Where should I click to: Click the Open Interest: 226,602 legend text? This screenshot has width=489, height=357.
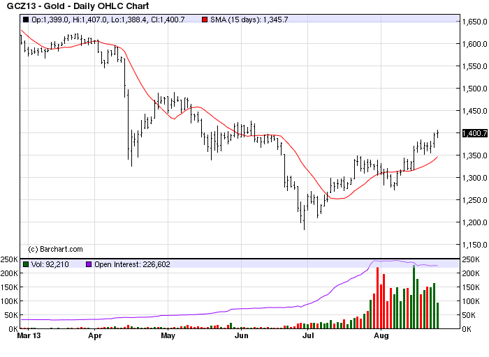click(x=132, y=264)
